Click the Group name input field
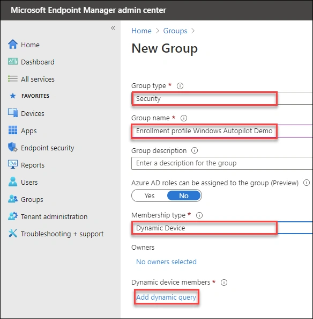 222,131
